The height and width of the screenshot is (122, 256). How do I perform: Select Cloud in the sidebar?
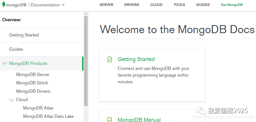click(22, 100)
